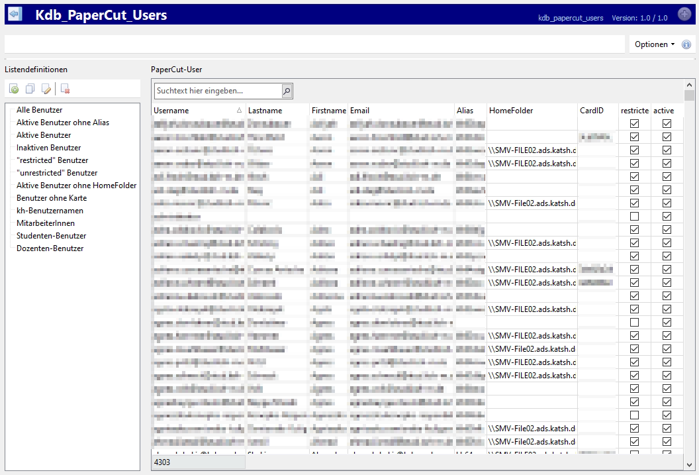Edit the list definition with pencil icon
Image resolution: width=699 pixels, height=475 pixels.
tap(46, 89)
